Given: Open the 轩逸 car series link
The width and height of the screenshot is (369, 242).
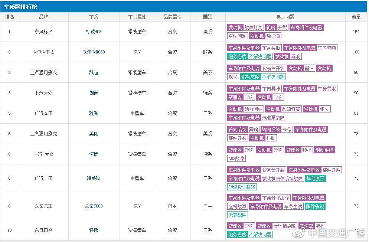Looking at the screenshot, I should 94,230.
